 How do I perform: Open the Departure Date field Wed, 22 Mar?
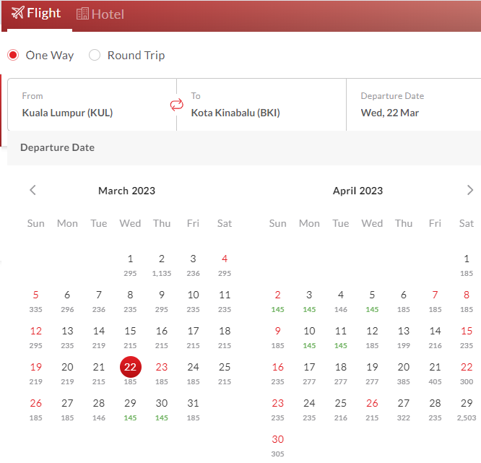[415, 105]
